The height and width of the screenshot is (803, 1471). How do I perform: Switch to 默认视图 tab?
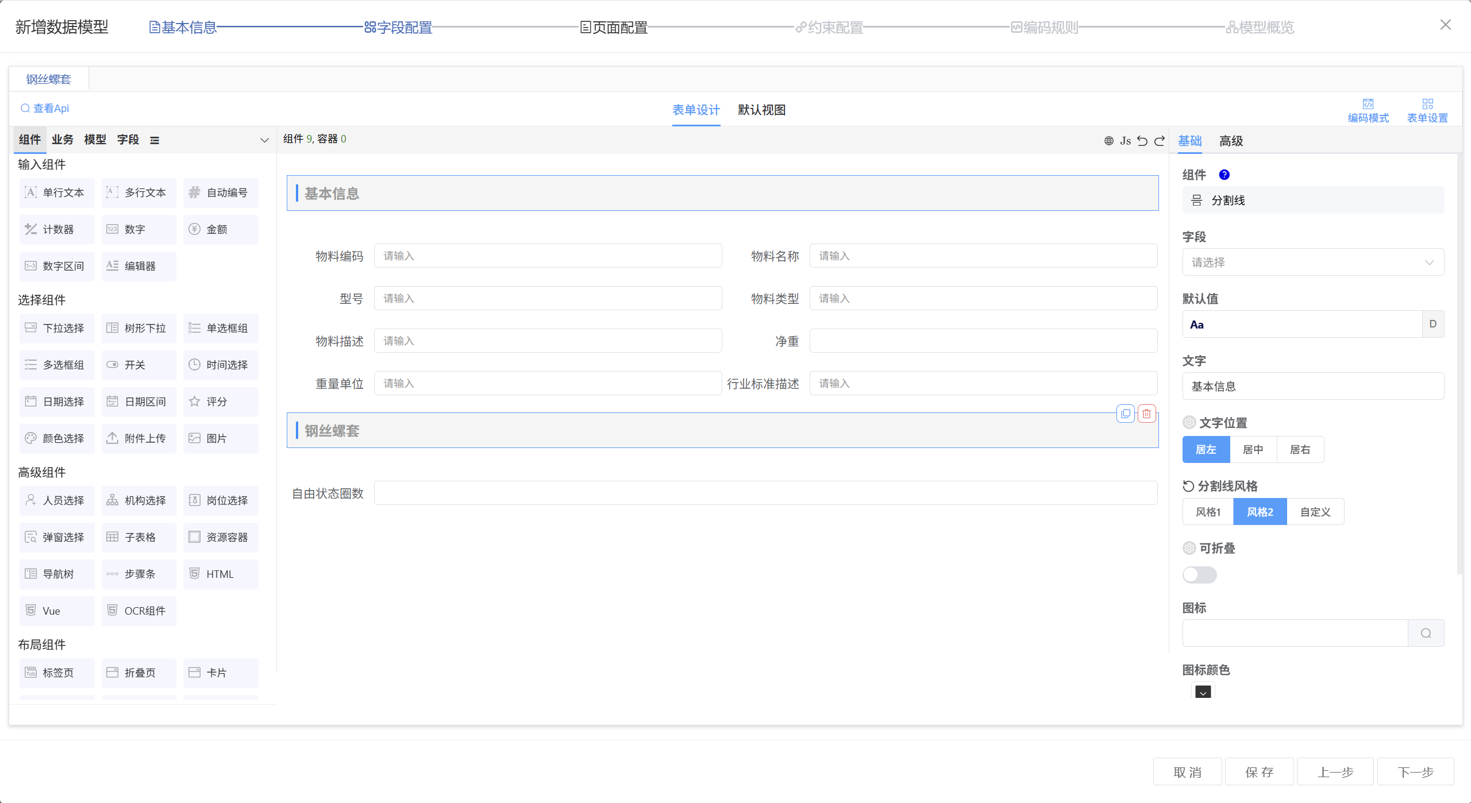coord(761,110)
